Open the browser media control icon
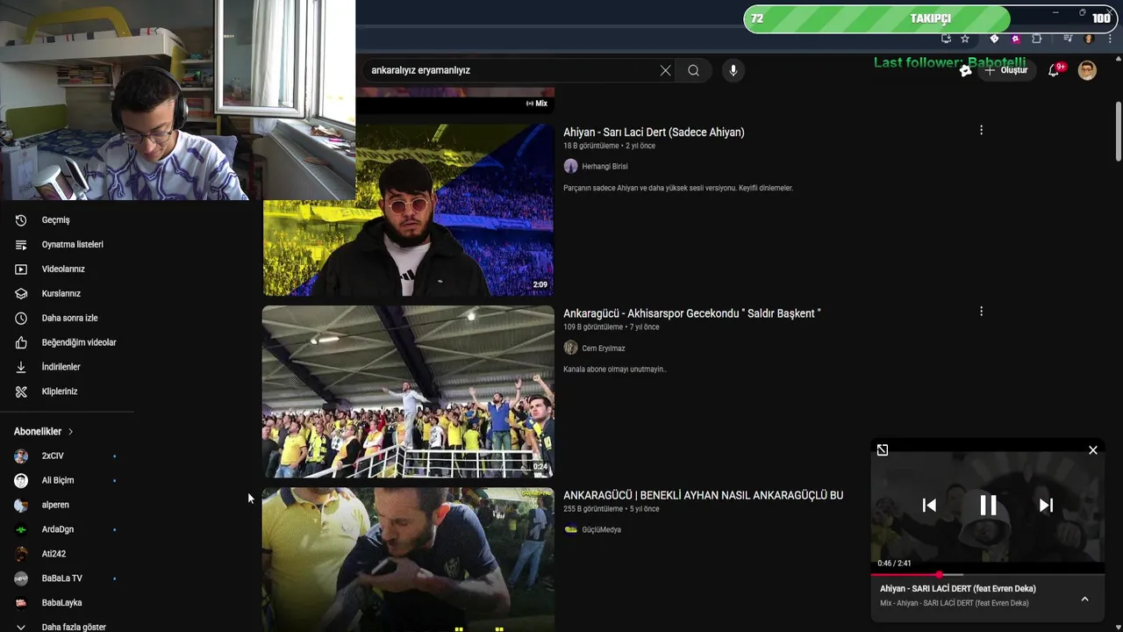Screen dimensions: 1123x632 click(x=1069, y=38)
